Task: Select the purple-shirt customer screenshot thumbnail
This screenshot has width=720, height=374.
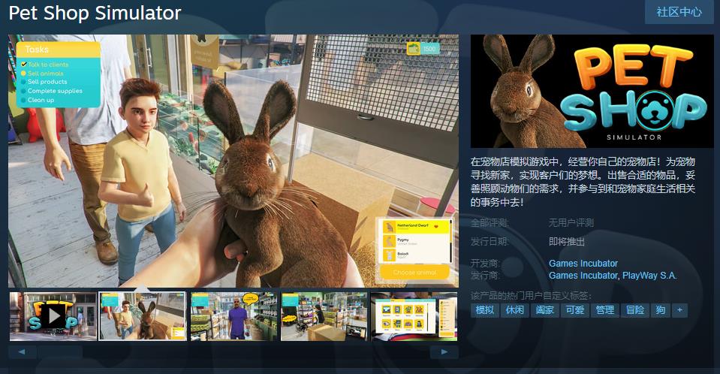Action: click(233, 316)
